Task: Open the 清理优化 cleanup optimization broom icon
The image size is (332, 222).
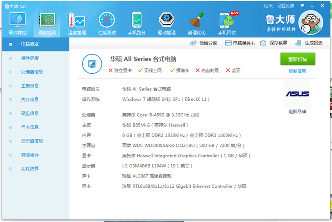Action: [197, 20]
